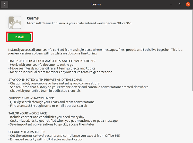Close the teams window
The height and width of the screenshot is (143, 193).
pyautogui.click(x=188, y=4)
